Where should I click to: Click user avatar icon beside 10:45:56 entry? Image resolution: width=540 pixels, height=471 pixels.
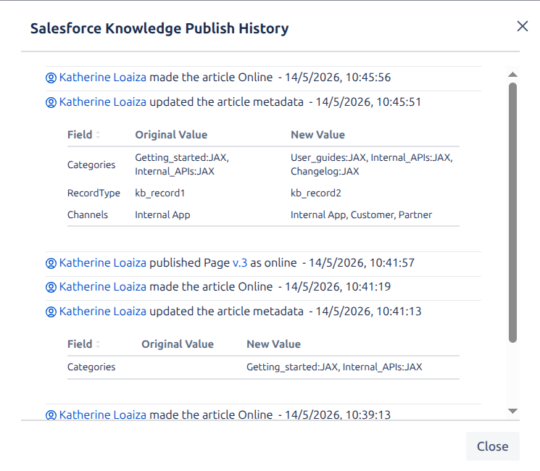[51, 78]
